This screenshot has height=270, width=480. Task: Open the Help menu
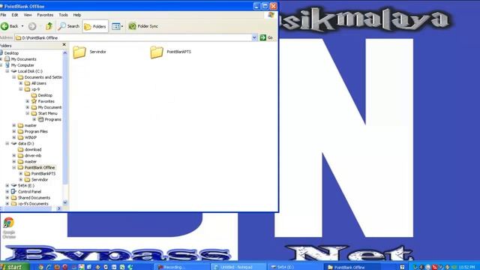[x=77, y=15]
